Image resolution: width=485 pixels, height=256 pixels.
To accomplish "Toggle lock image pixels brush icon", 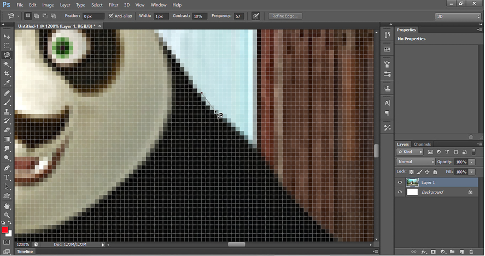I will (x=419, y=172).
